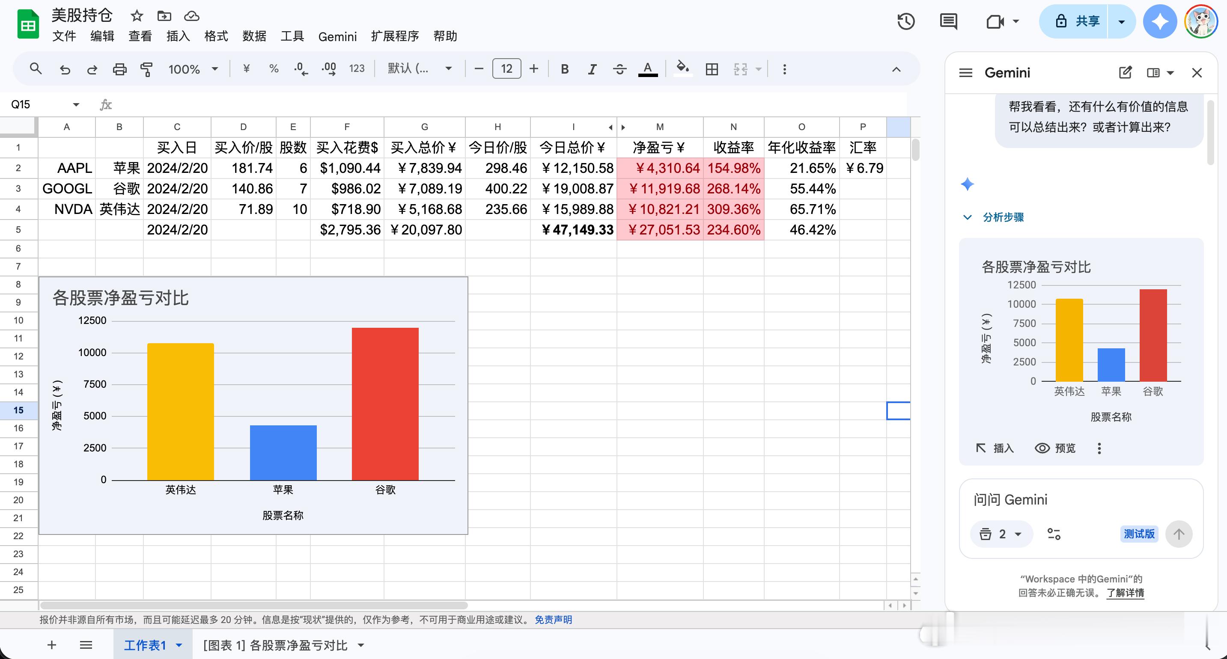Open version history clock icon
1227x659 pixels.
[906, 21]
